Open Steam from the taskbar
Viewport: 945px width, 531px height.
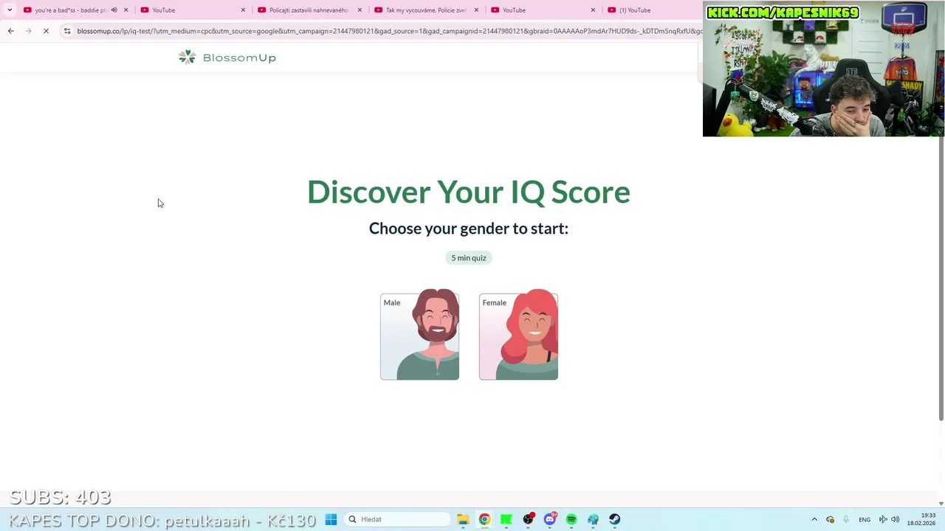point(614,519)
